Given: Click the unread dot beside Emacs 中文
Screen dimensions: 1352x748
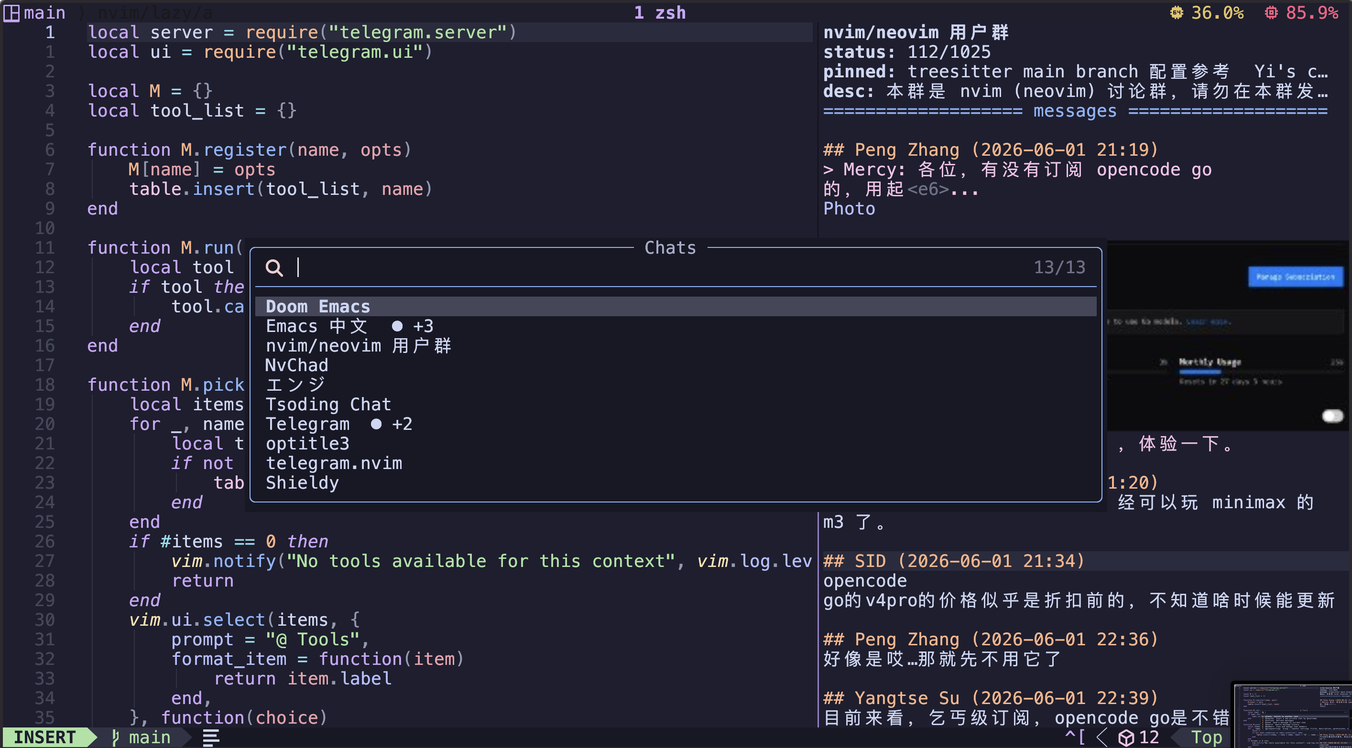Looking at the screenshot, I should click(x=397, y=326).
